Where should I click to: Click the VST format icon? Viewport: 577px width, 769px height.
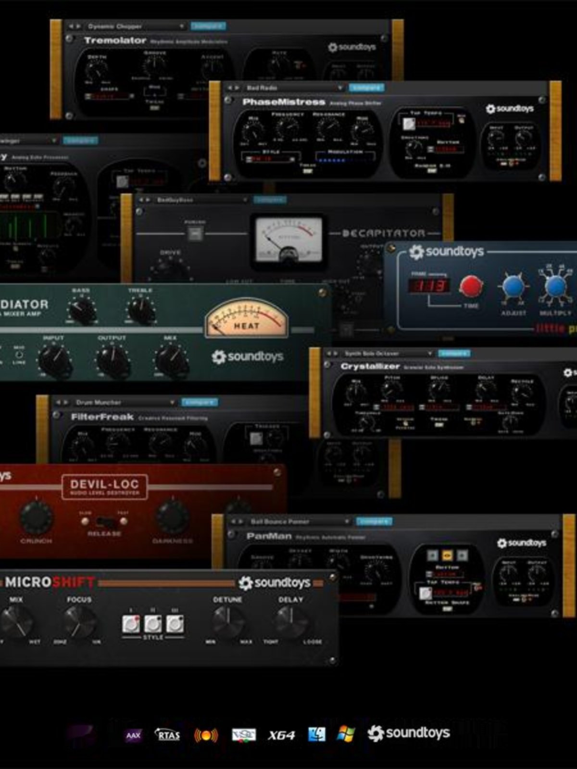tap(244, 735)
